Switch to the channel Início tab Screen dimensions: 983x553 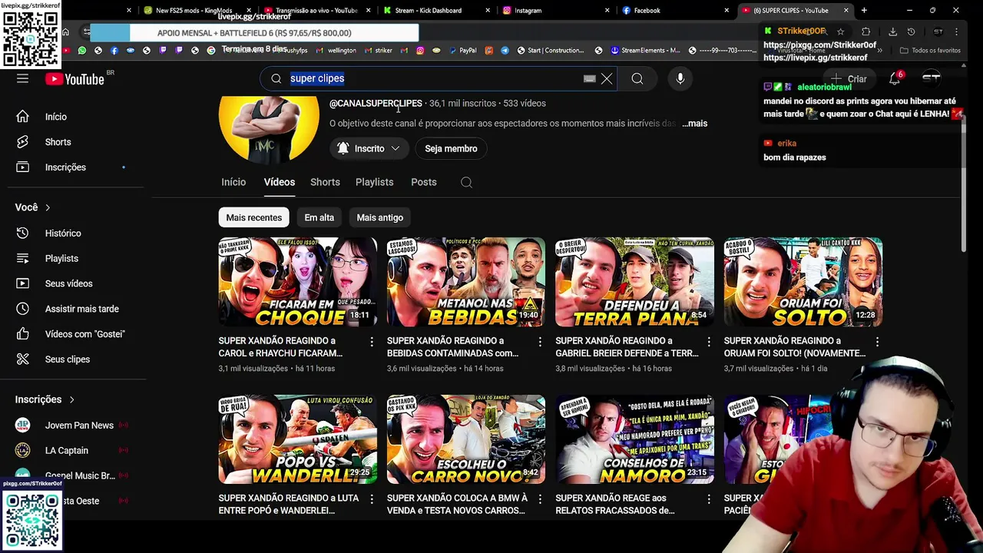(233, 182)
